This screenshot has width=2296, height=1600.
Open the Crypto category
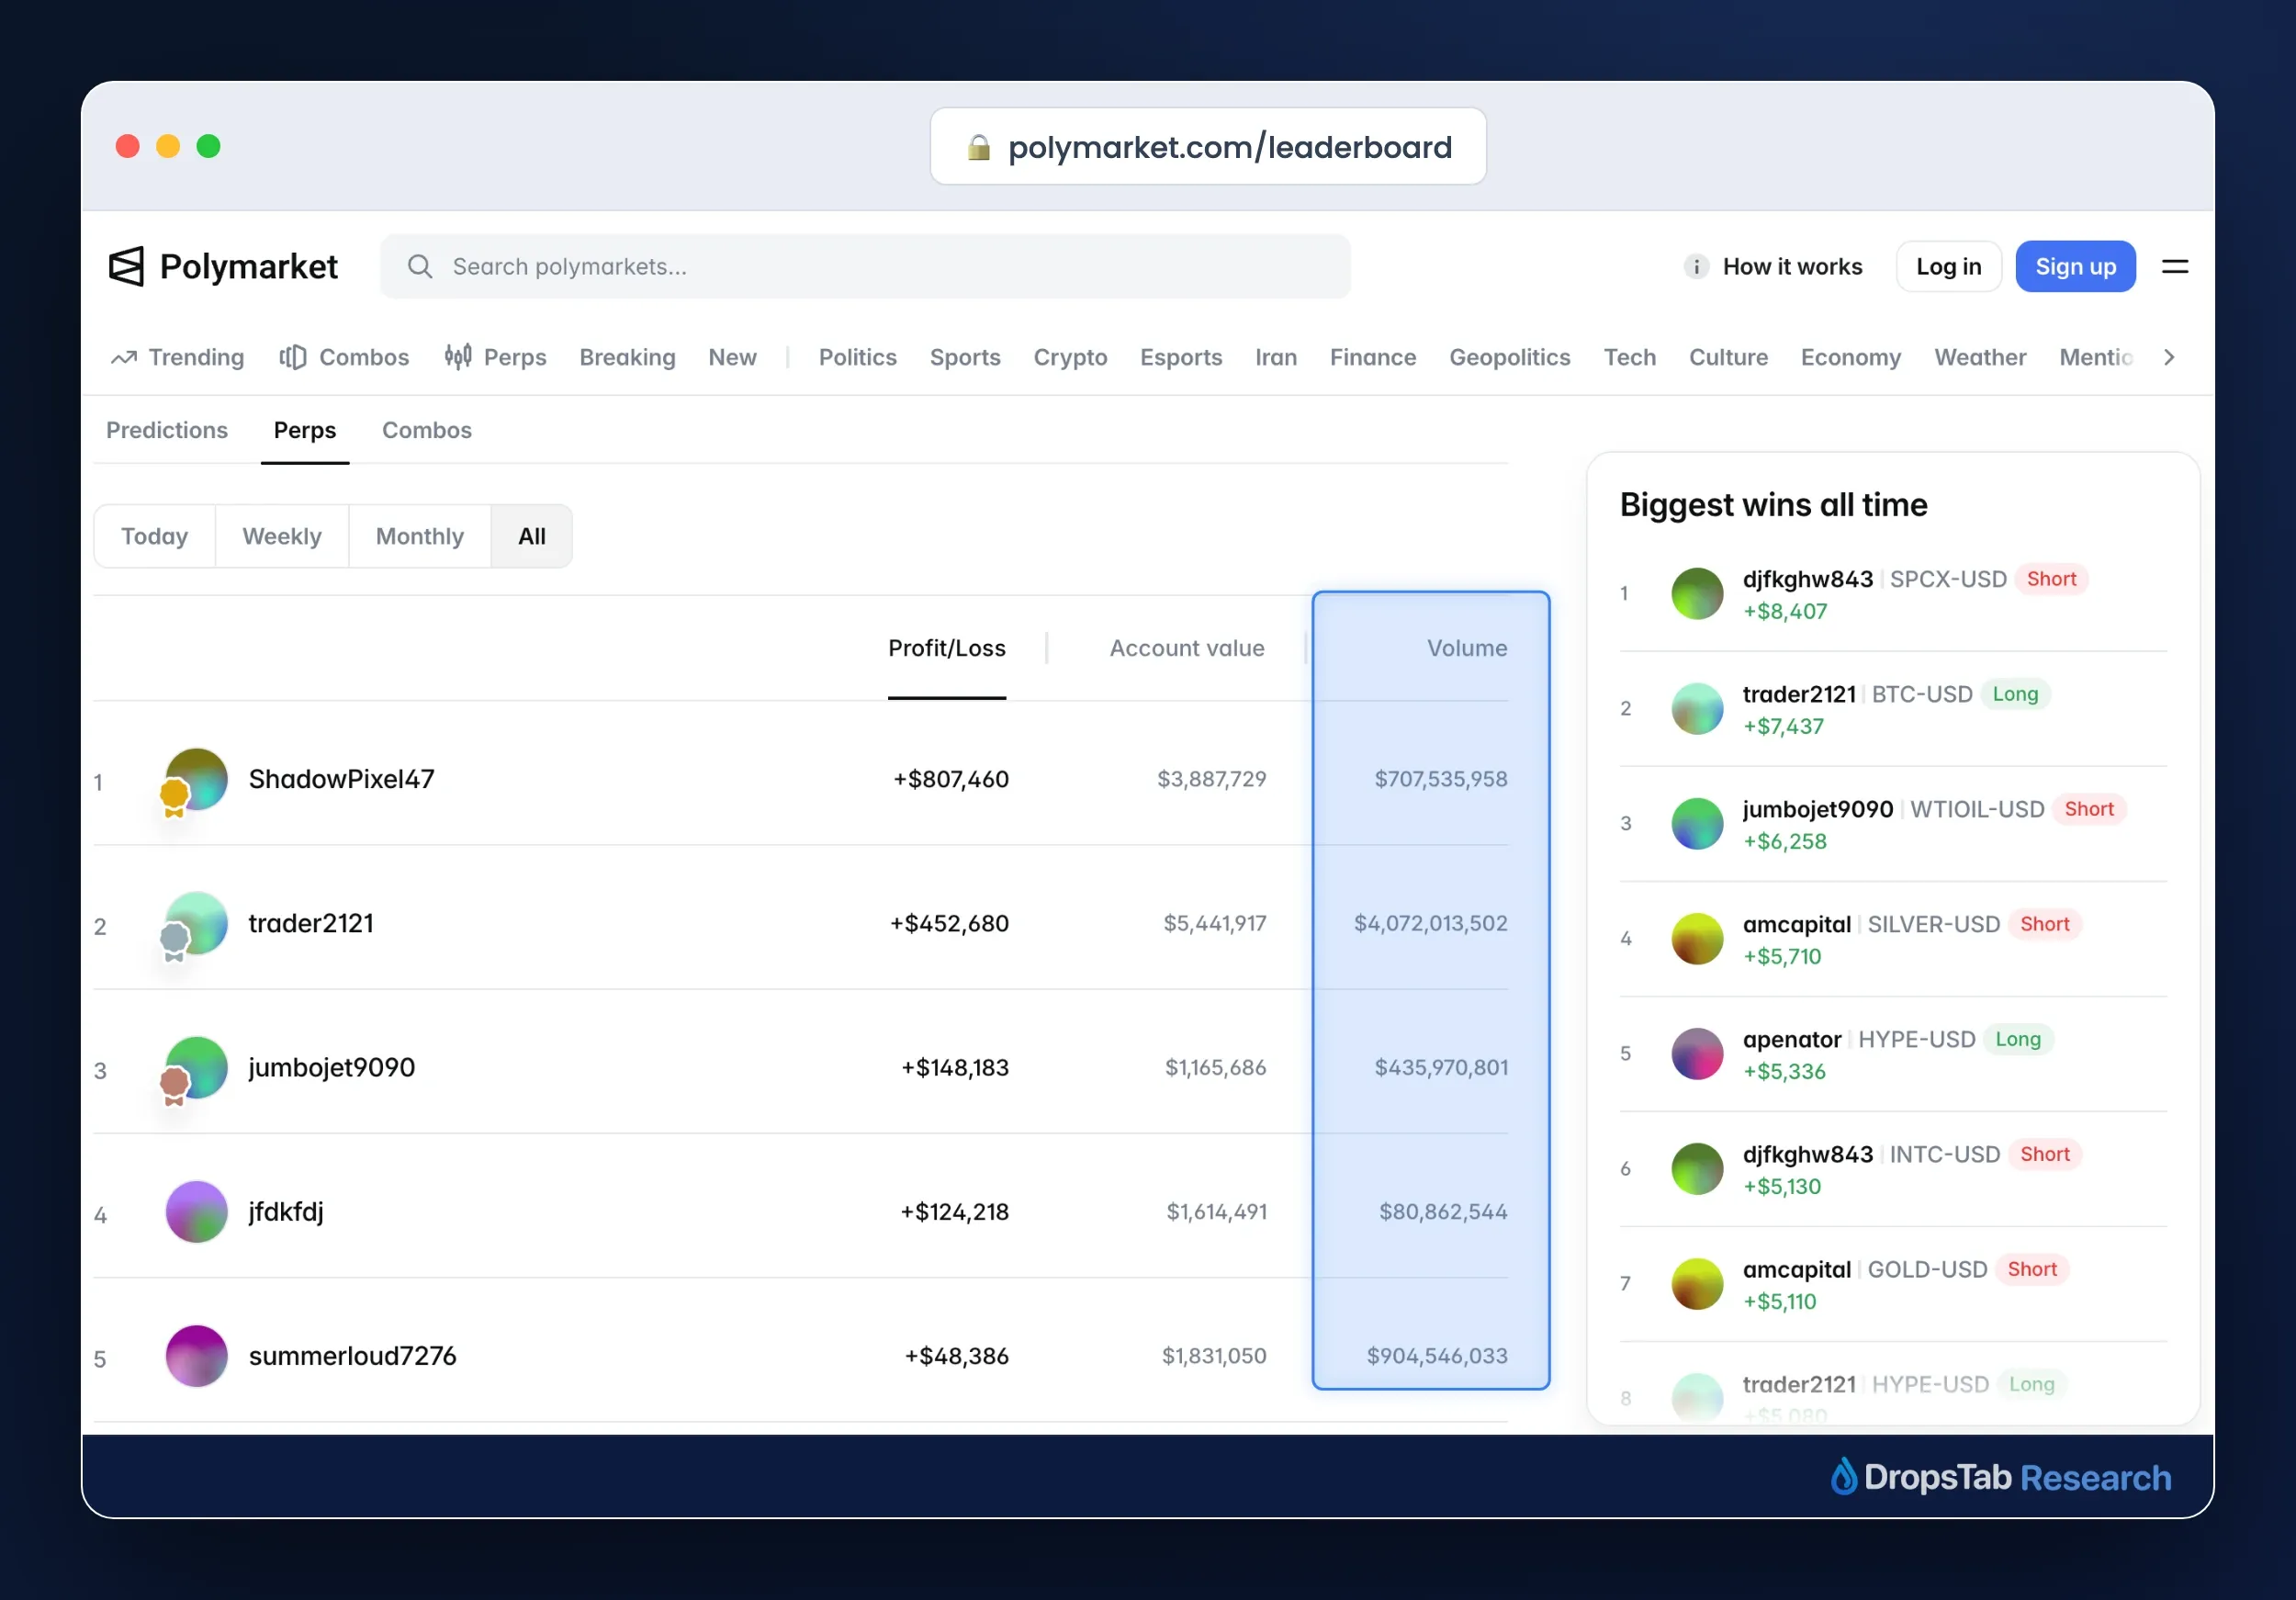point(1070,357)
